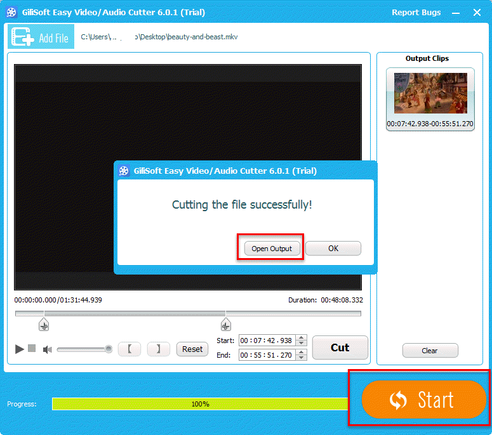Click Open Output in the dialog
Image resolution: width=492 pixels, height=435 pixels.
tap(272, 249)
